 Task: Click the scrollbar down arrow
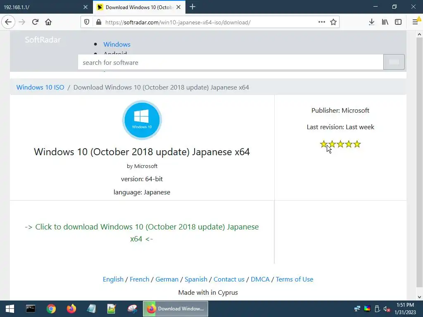click(x=419, y=297)
